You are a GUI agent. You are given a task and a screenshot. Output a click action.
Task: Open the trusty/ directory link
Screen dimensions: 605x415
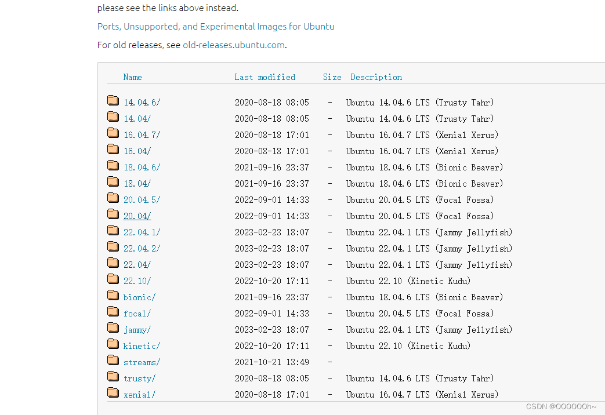point(139,378)
